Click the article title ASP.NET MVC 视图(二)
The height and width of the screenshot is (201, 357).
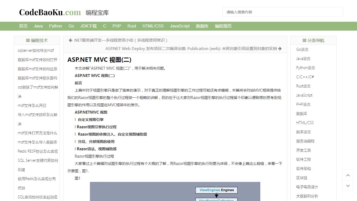pyautogui.click(x=99, y=60)
